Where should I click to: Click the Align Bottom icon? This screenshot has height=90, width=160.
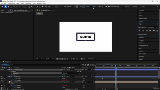(x=157, y=30)
